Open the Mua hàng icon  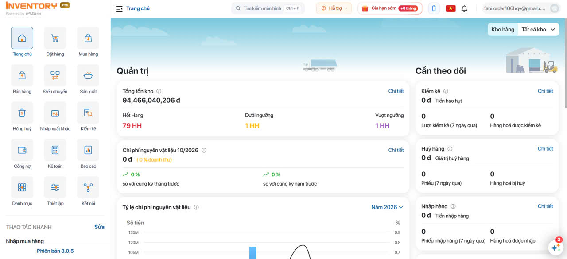coord(88,38)
